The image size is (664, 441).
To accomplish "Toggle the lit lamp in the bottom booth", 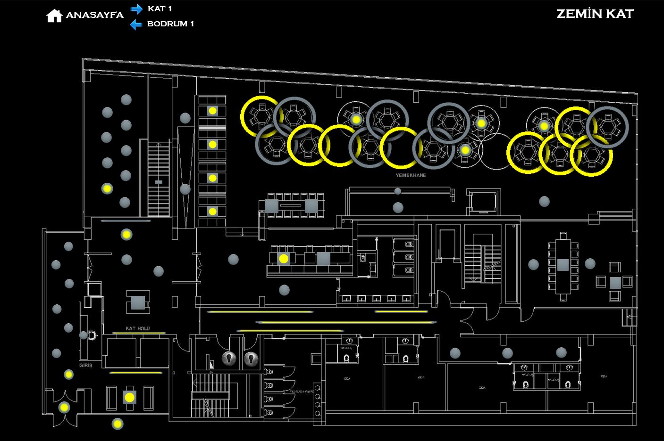I will tap(212, 212).
